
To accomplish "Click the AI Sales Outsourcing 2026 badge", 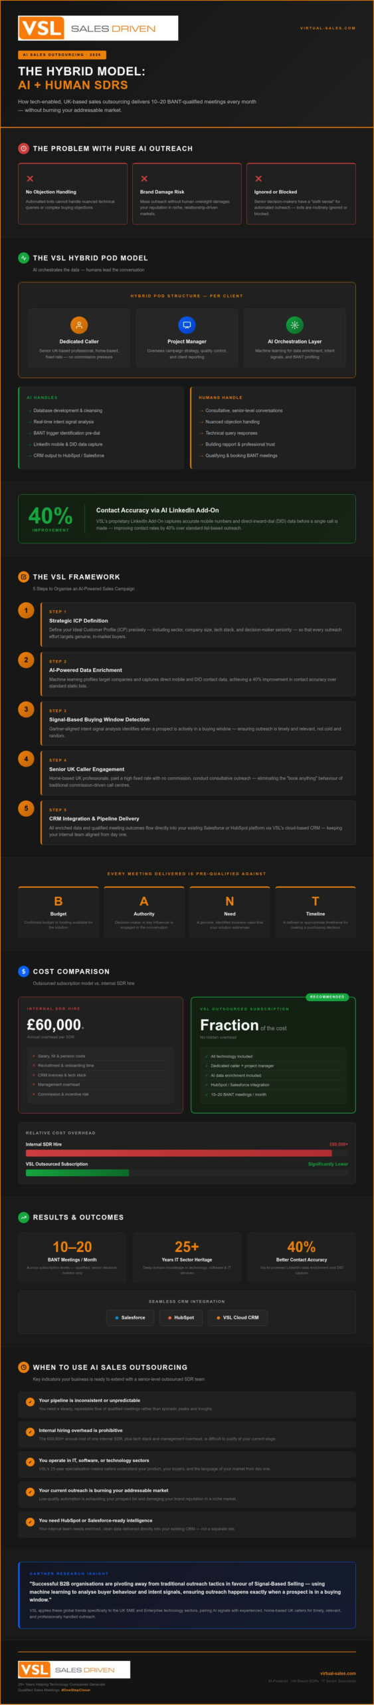I will (62, 55).
